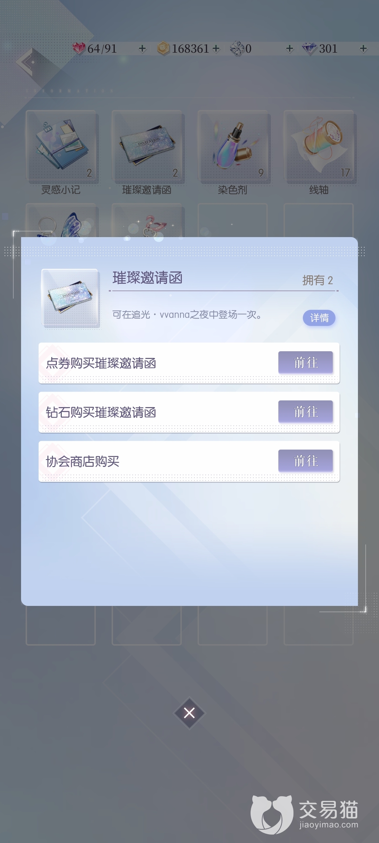
Task: Add diamonds with plus button
Action: point(364,48)
